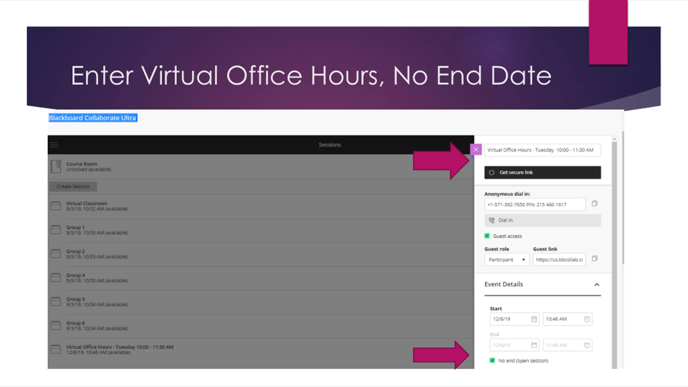Click the Create Session button
This screenshot has height=387, width=688.
(73, 187)
